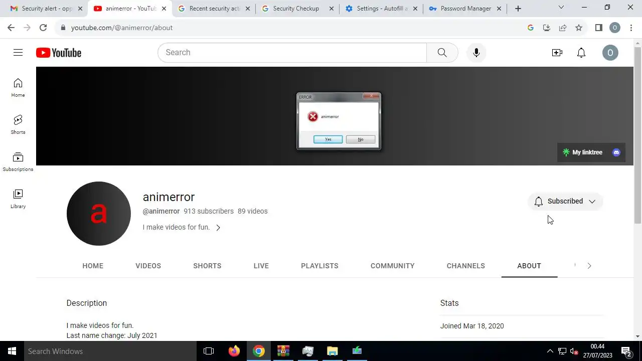This screenshot has height=361, width=642.
Task: Click the animerror channel avatar
Action: [99, 214]
